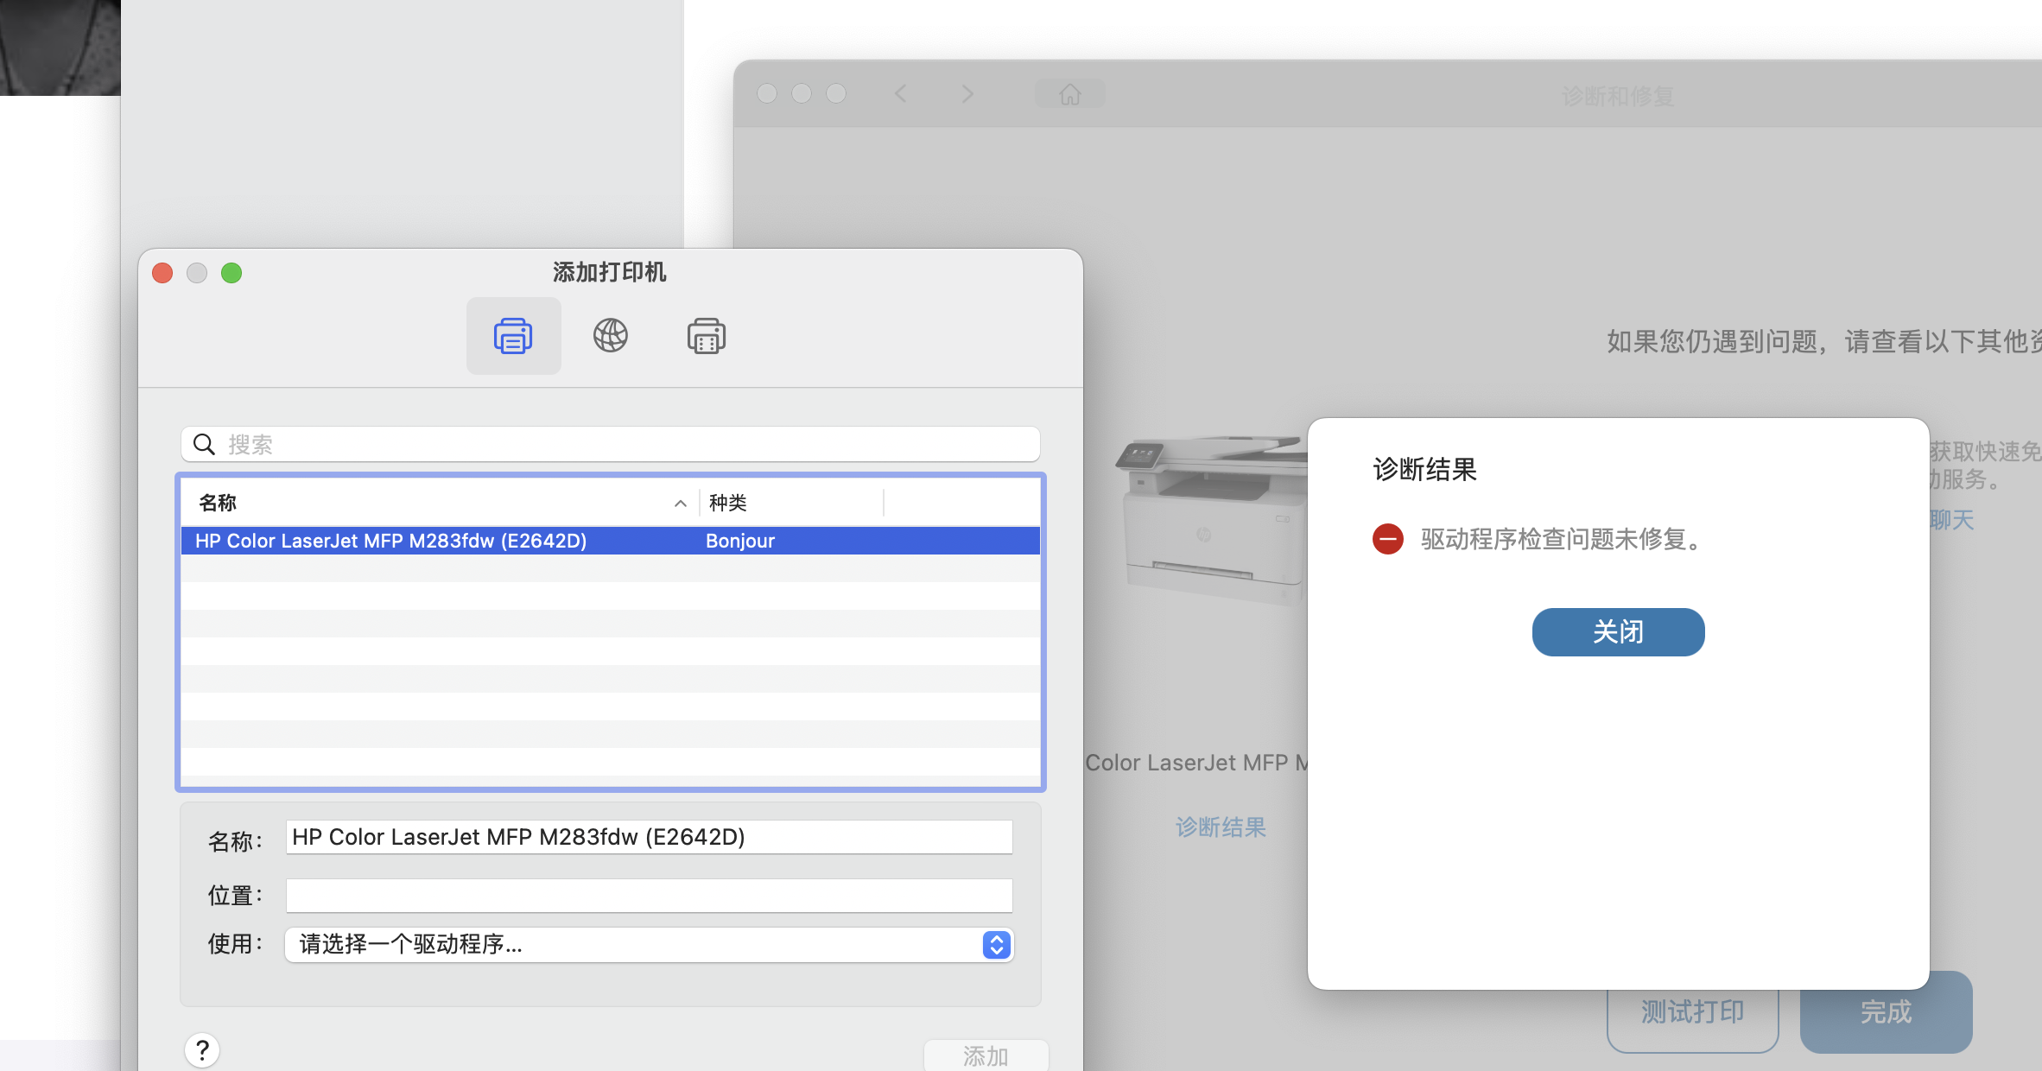Viewport: 2042px width, 1071px height.
Task: Click the empty 位置 field
Action: [x=648, y=896]
